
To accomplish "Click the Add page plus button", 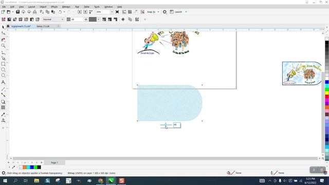I will tap(8, 162).
